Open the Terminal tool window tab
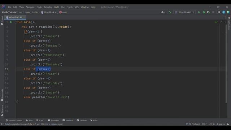This screenshot has height=130, width=231. pyautogui.click(x=67, y=120)
